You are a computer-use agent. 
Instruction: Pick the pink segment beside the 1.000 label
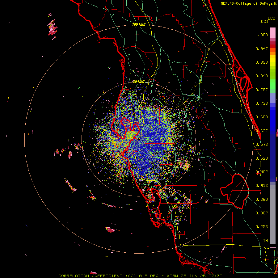click(273, 33)
